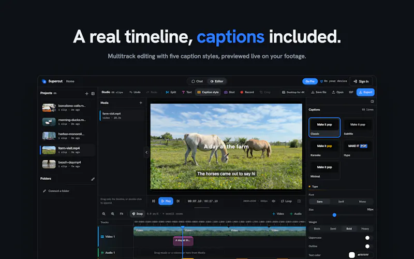Click the Play button
Image resolution: width=414 pixels, height=259 pixels.
click(x=166, y=201)
